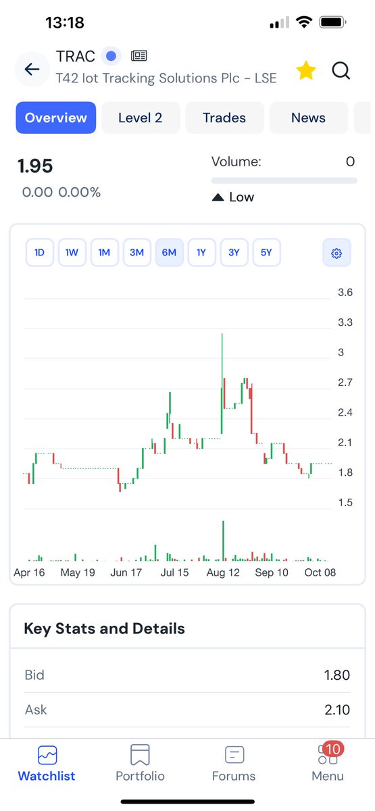This screenshot has width=375, height=811.
Task: Tap the WiFi icon in status bar
Action: tap(304, 22)
